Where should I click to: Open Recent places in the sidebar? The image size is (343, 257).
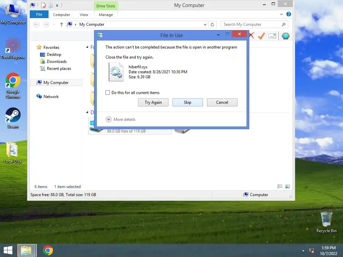point(59,68)
